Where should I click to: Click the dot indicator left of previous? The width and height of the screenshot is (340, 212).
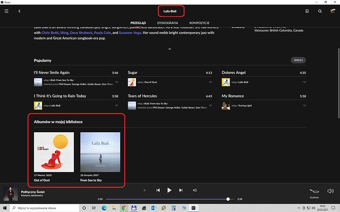[144, 190]
